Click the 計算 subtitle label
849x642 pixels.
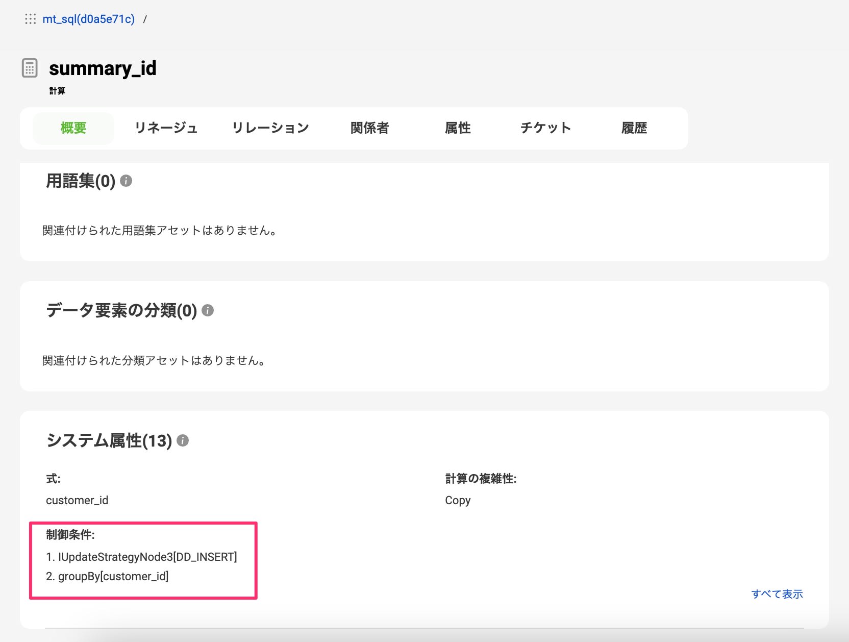pos(57,91)
